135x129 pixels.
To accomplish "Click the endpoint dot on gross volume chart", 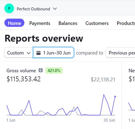I will tap(115, 96).
